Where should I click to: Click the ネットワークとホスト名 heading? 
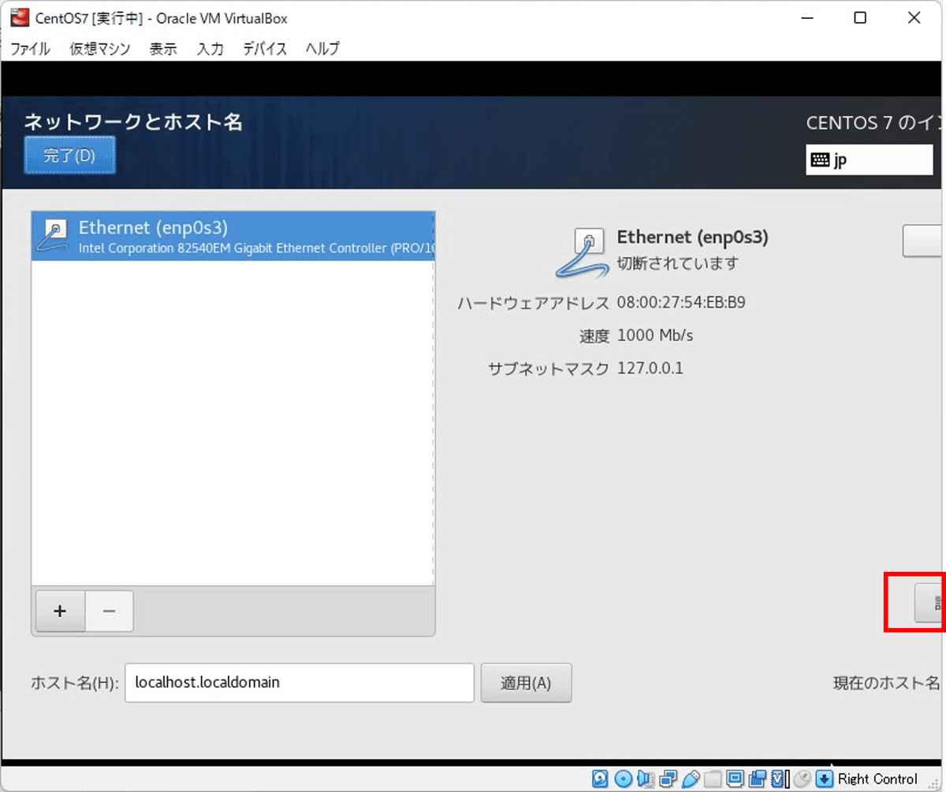click(x=133, y=121)
